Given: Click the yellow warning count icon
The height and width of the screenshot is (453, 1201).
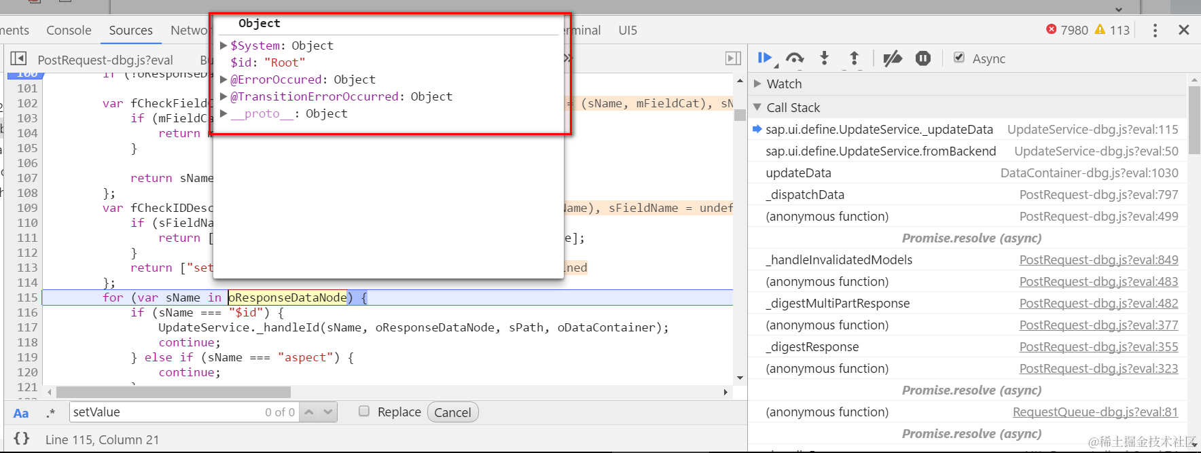Looking at the screenshot, I should [x=1100, y=29].
